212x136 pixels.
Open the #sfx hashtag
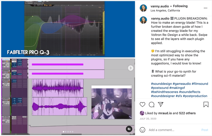coord(179,96)
